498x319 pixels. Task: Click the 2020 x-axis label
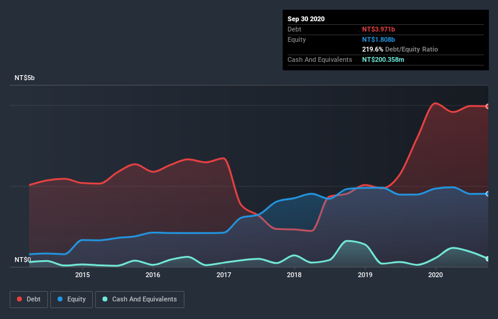tap(436, 275)
